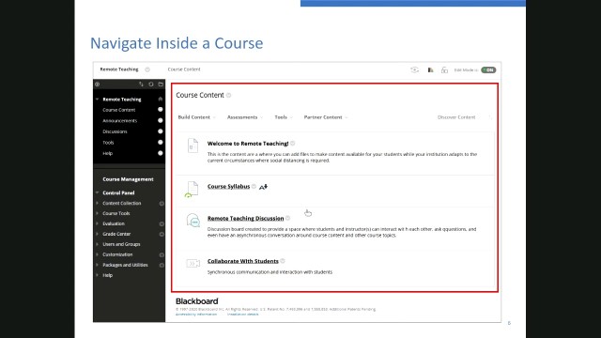Click the Installation details footer link

pyautogui.click(x=243, y=315)
